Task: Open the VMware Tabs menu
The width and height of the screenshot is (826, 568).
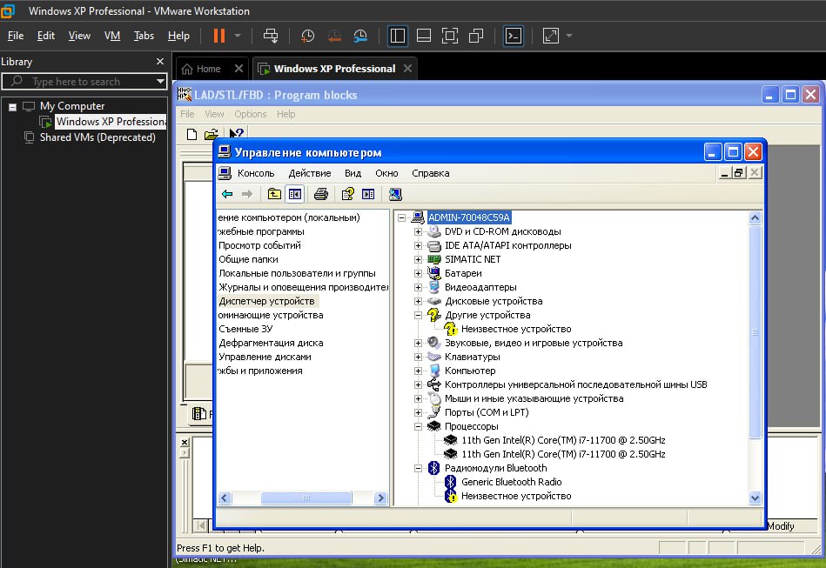Action: [x=144, y=36]
